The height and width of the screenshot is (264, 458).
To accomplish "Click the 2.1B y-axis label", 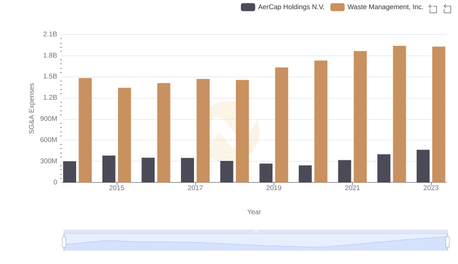I will coord(50,34).
